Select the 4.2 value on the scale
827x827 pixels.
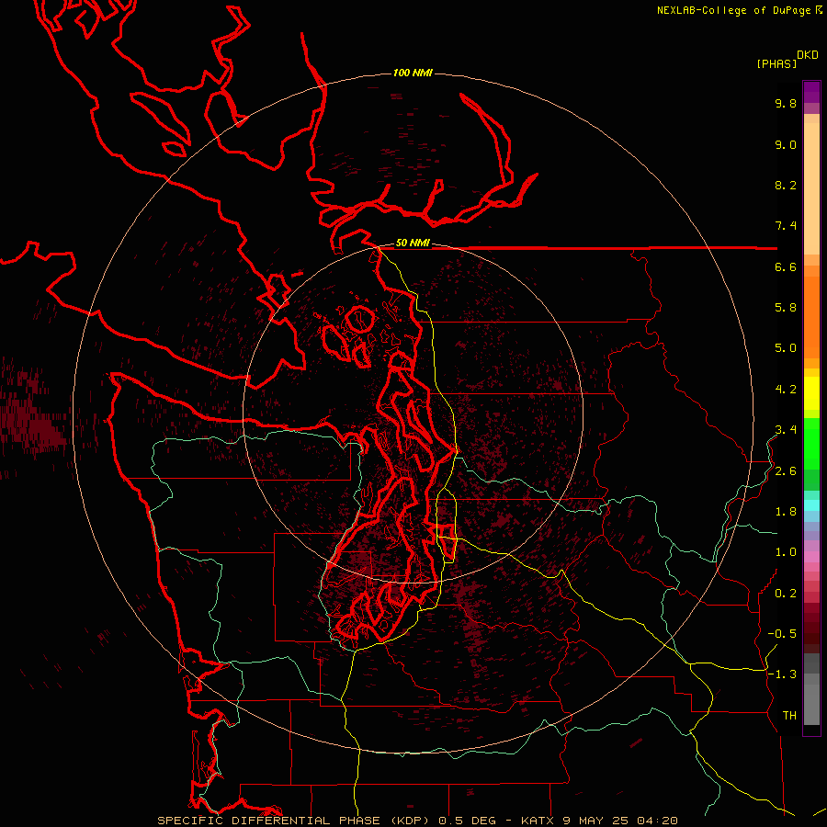point(786,390)
